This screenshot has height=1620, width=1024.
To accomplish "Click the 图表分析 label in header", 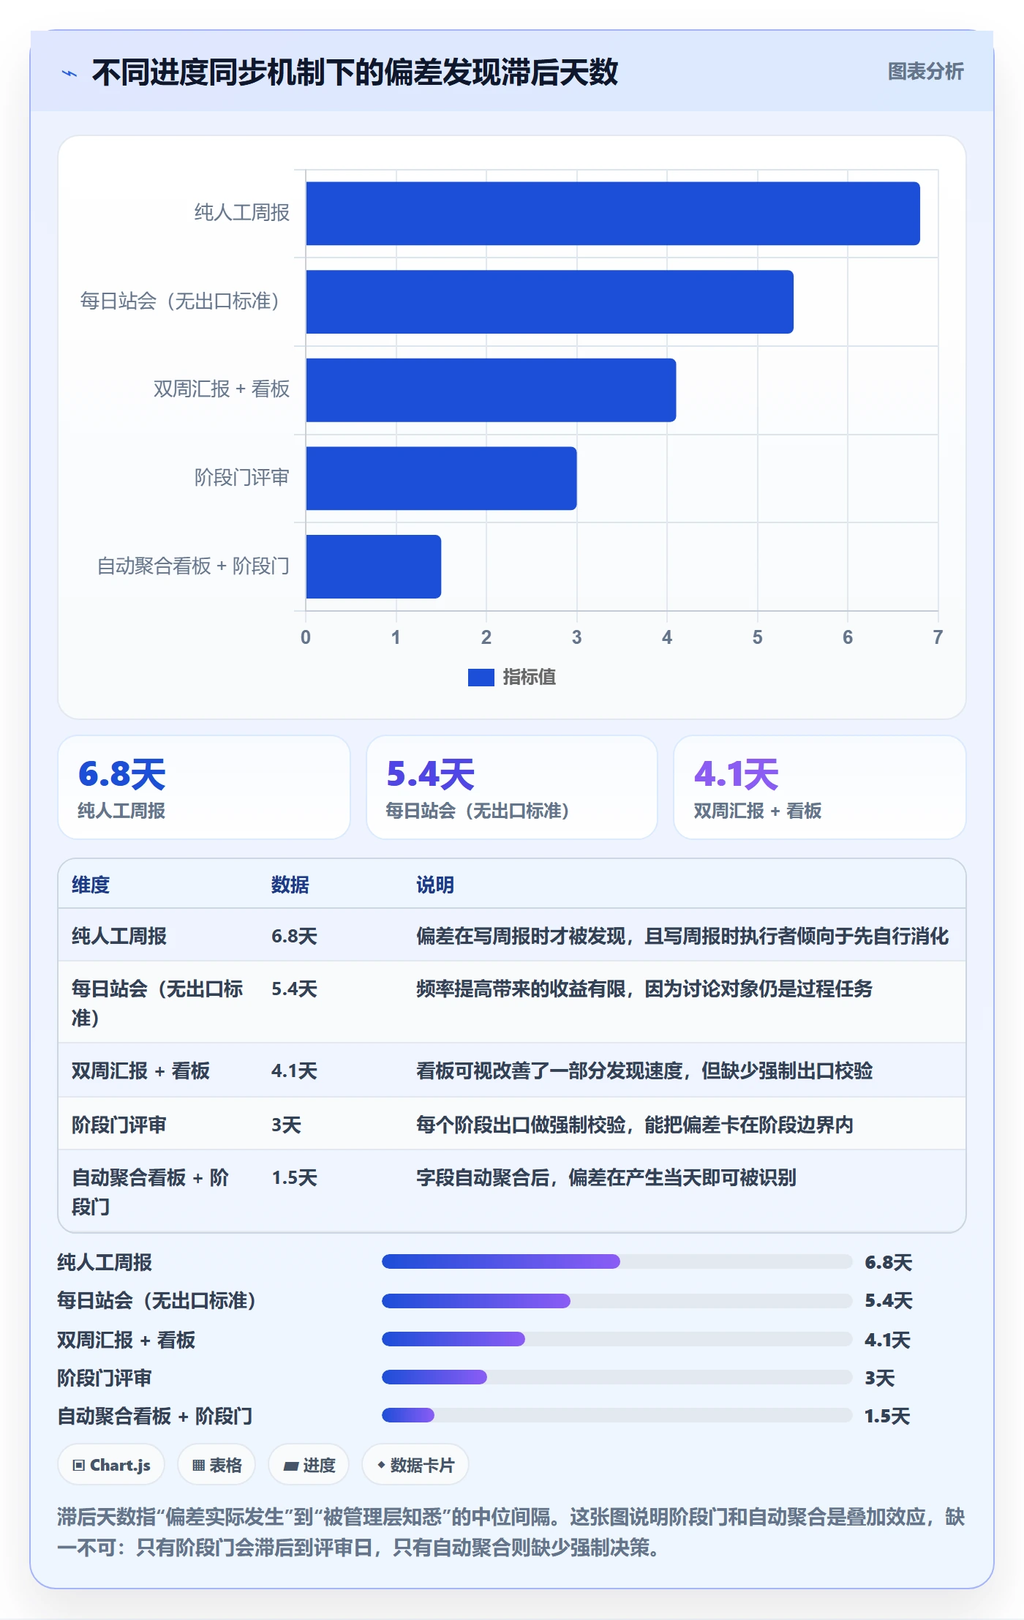I will coord(925,72).
